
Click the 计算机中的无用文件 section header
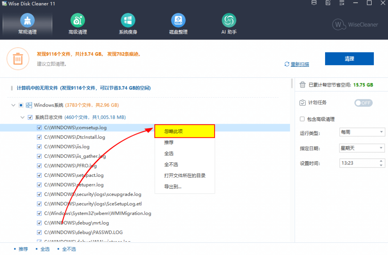84,88
